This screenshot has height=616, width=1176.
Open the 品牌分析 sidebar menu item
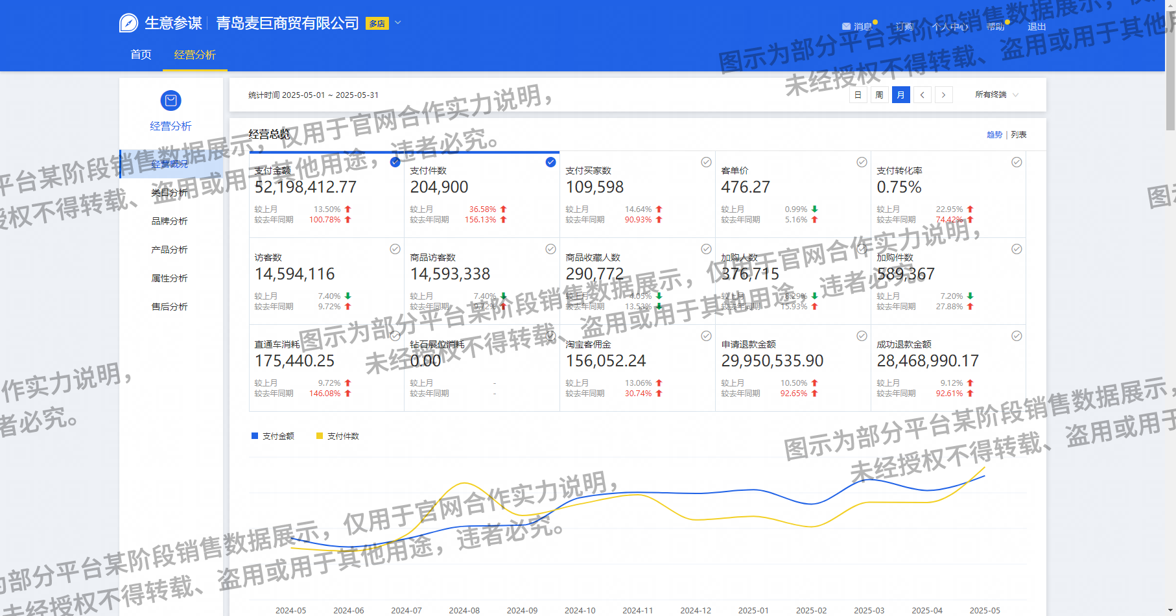pyautogui.click(x=169, y=221)
